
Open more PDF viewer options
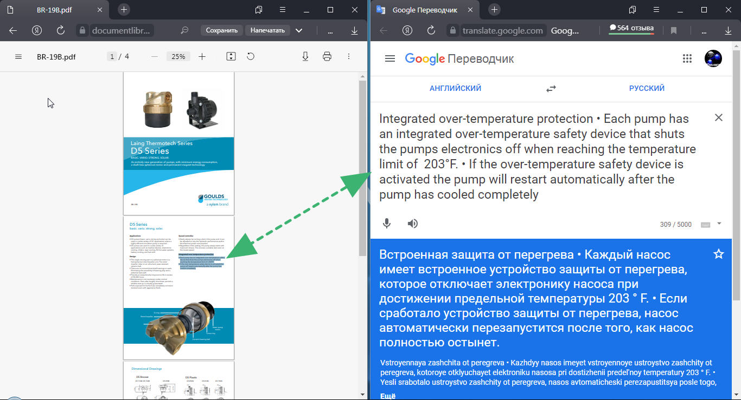[349, 56]
